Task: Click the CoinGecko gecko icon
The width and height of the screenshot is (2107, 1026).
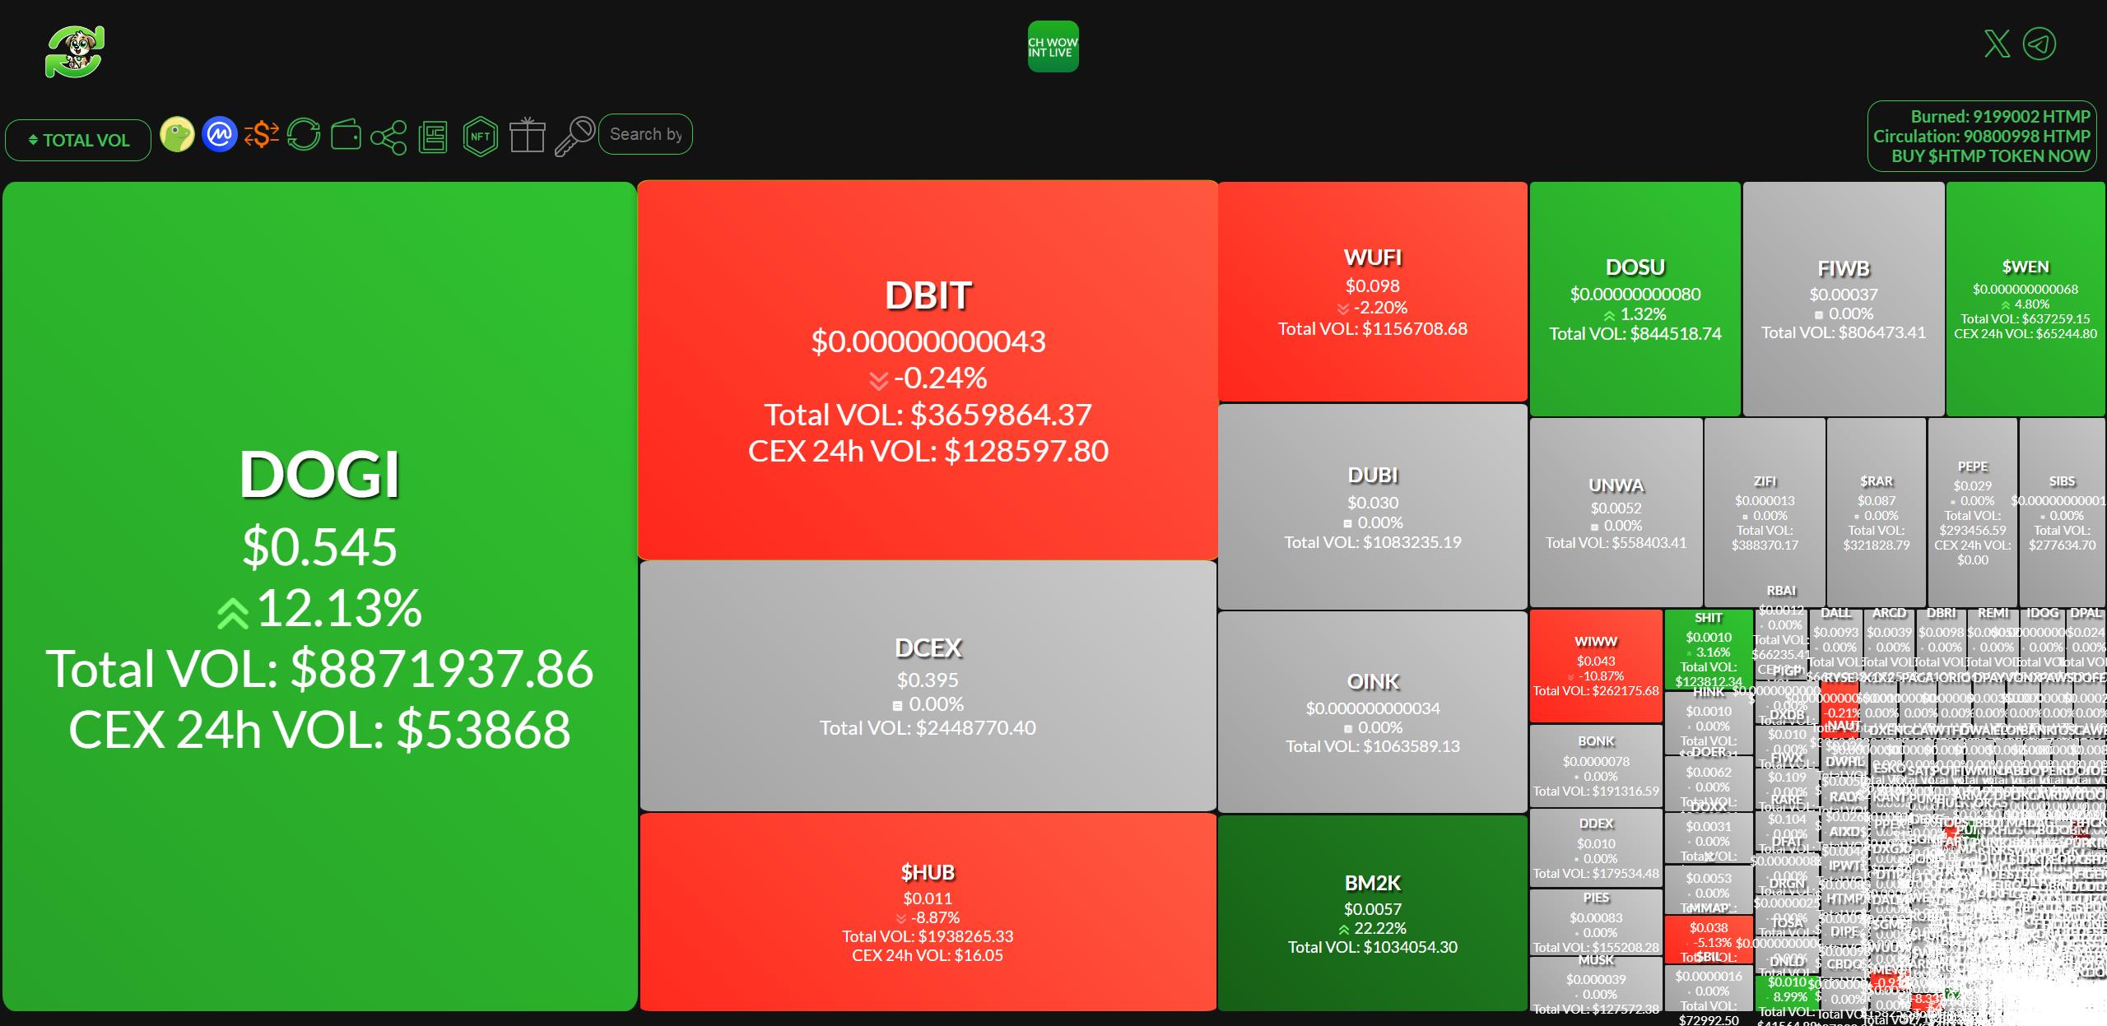Action: 177,135
